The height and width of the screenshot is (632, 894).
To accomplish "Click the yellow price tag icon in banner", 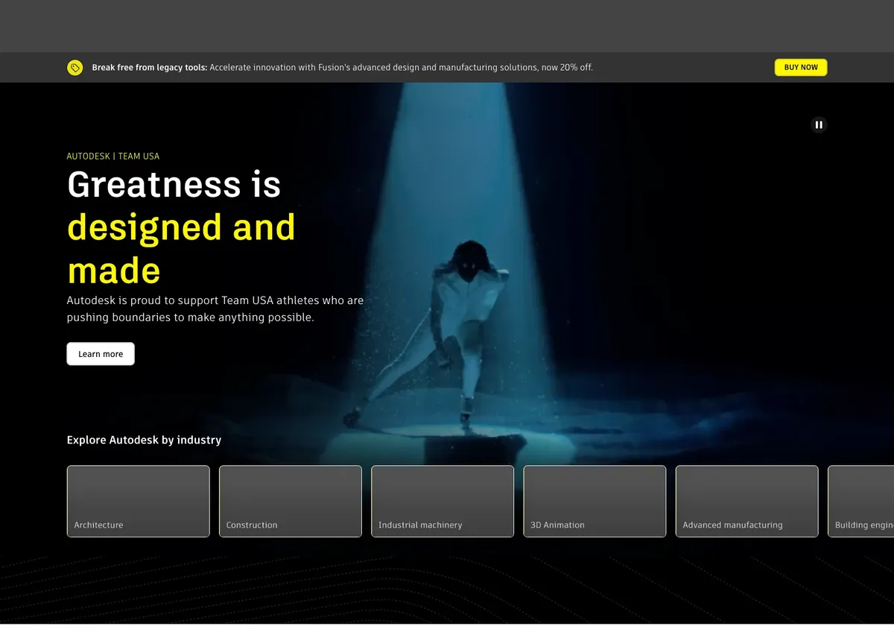I will coord(74,68).
